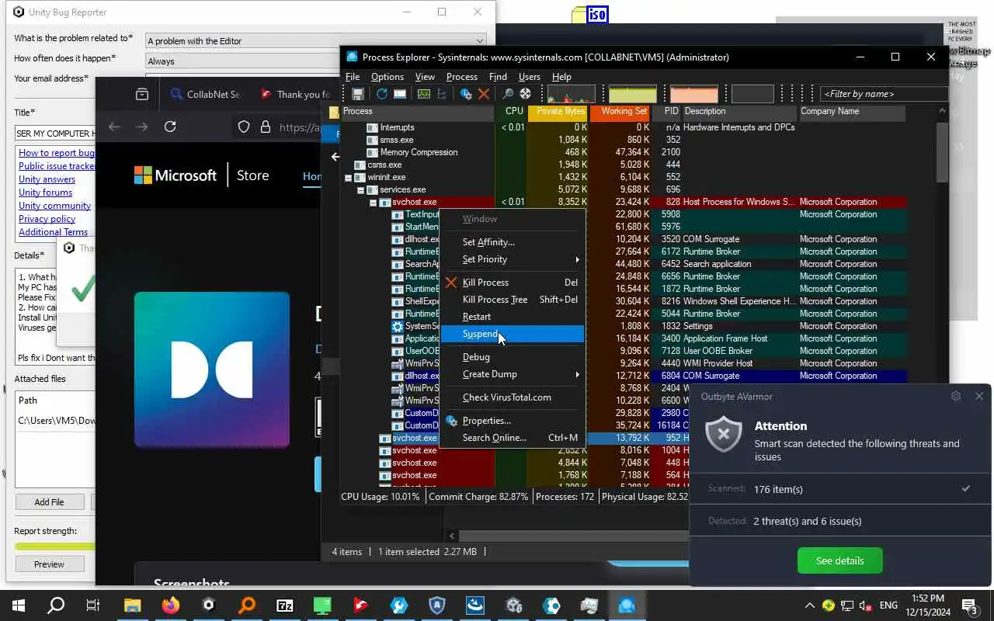Choose Kill Process from context menu
This screenshot has height=621, width=994.
click(x=513, y=283)
